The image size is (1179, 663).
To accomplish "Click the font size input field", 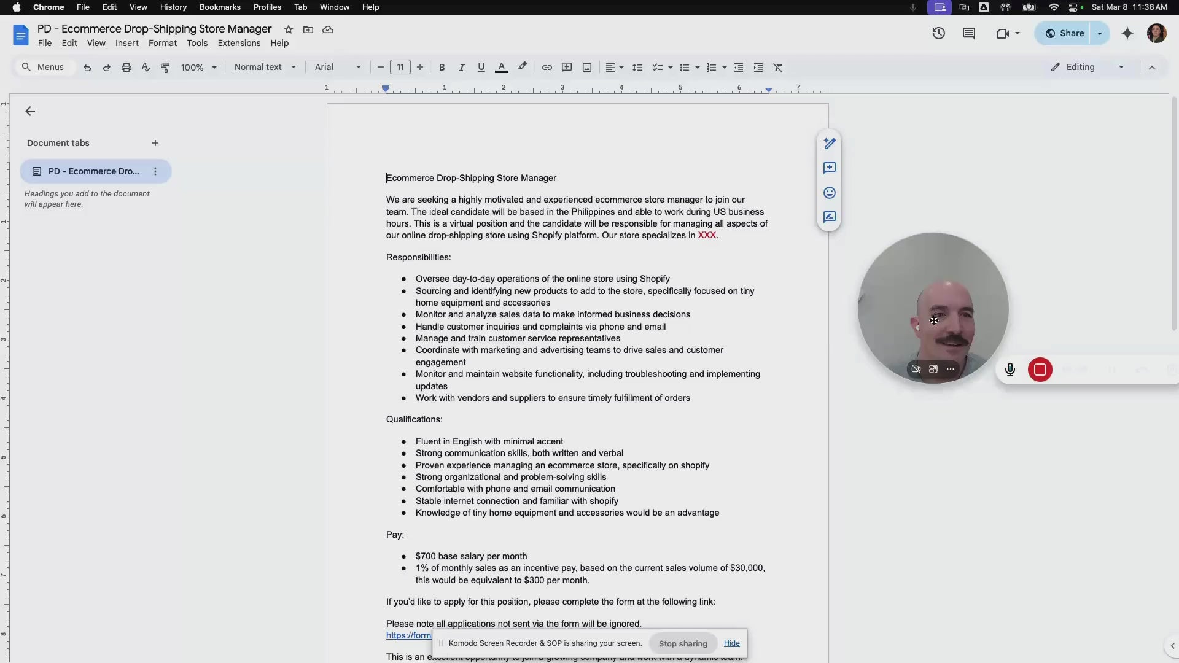I will tap(400, 67).
